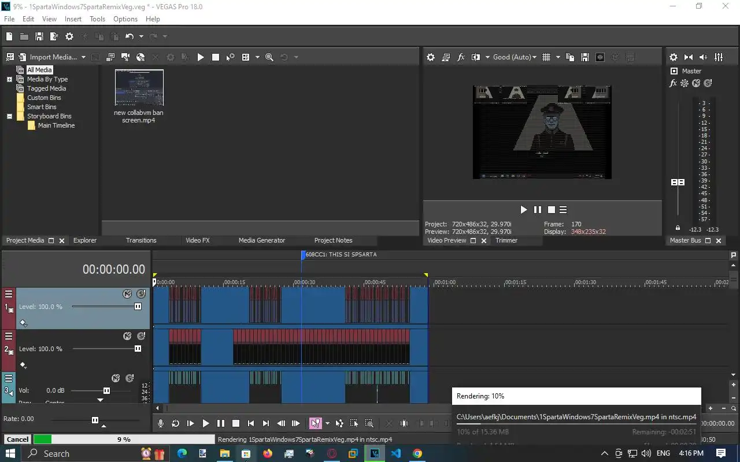The height and width of the screenshot is (462, 740).
Task: Open the Undo history dropdown arrow
Action: [x=140, y=36]
